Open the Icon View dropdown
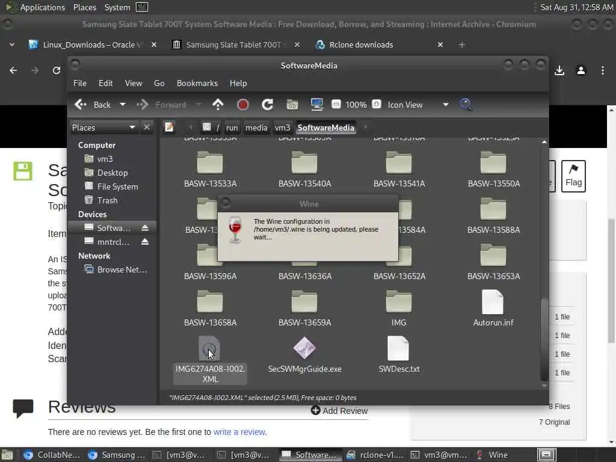This screenshot has width=616, height=462. 418,105
